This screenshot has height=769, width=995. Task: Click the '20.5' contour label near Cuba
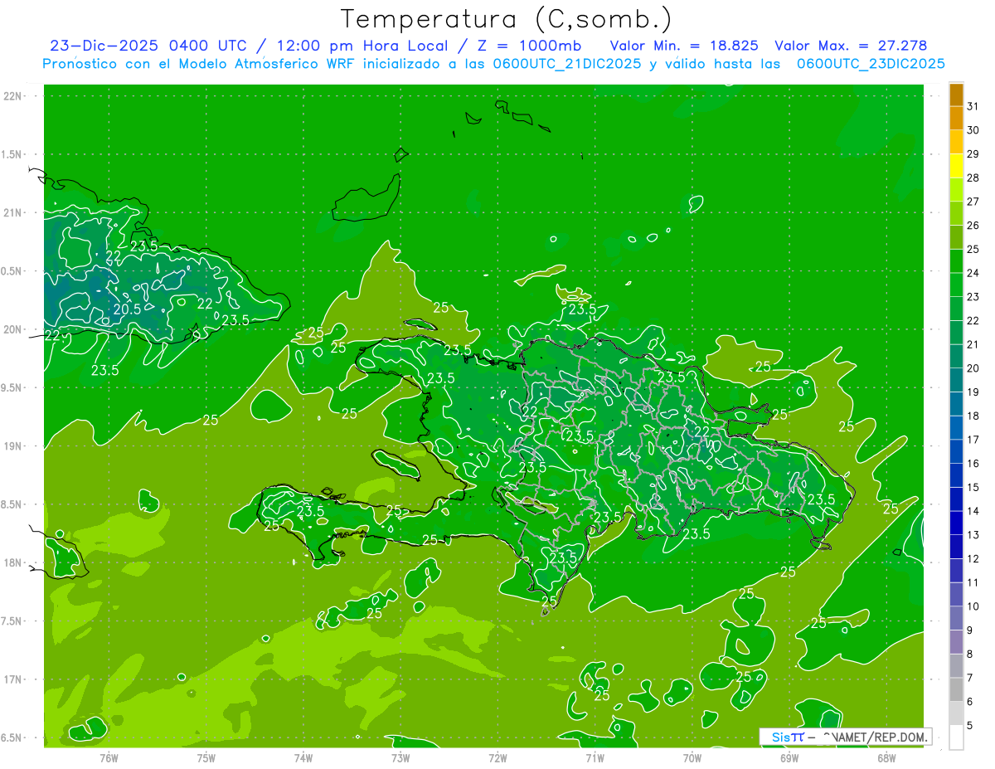[x=127, y=309]
